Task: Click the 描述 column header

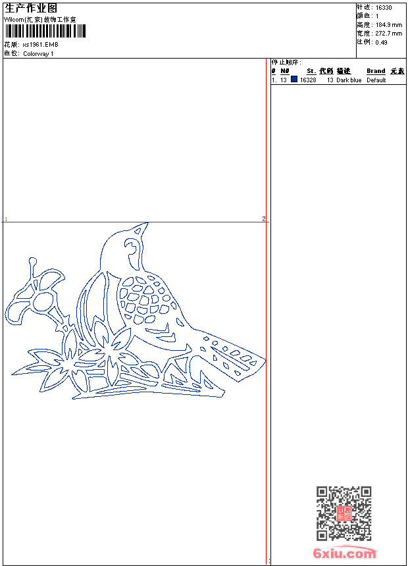Action: tap(344, 71)
